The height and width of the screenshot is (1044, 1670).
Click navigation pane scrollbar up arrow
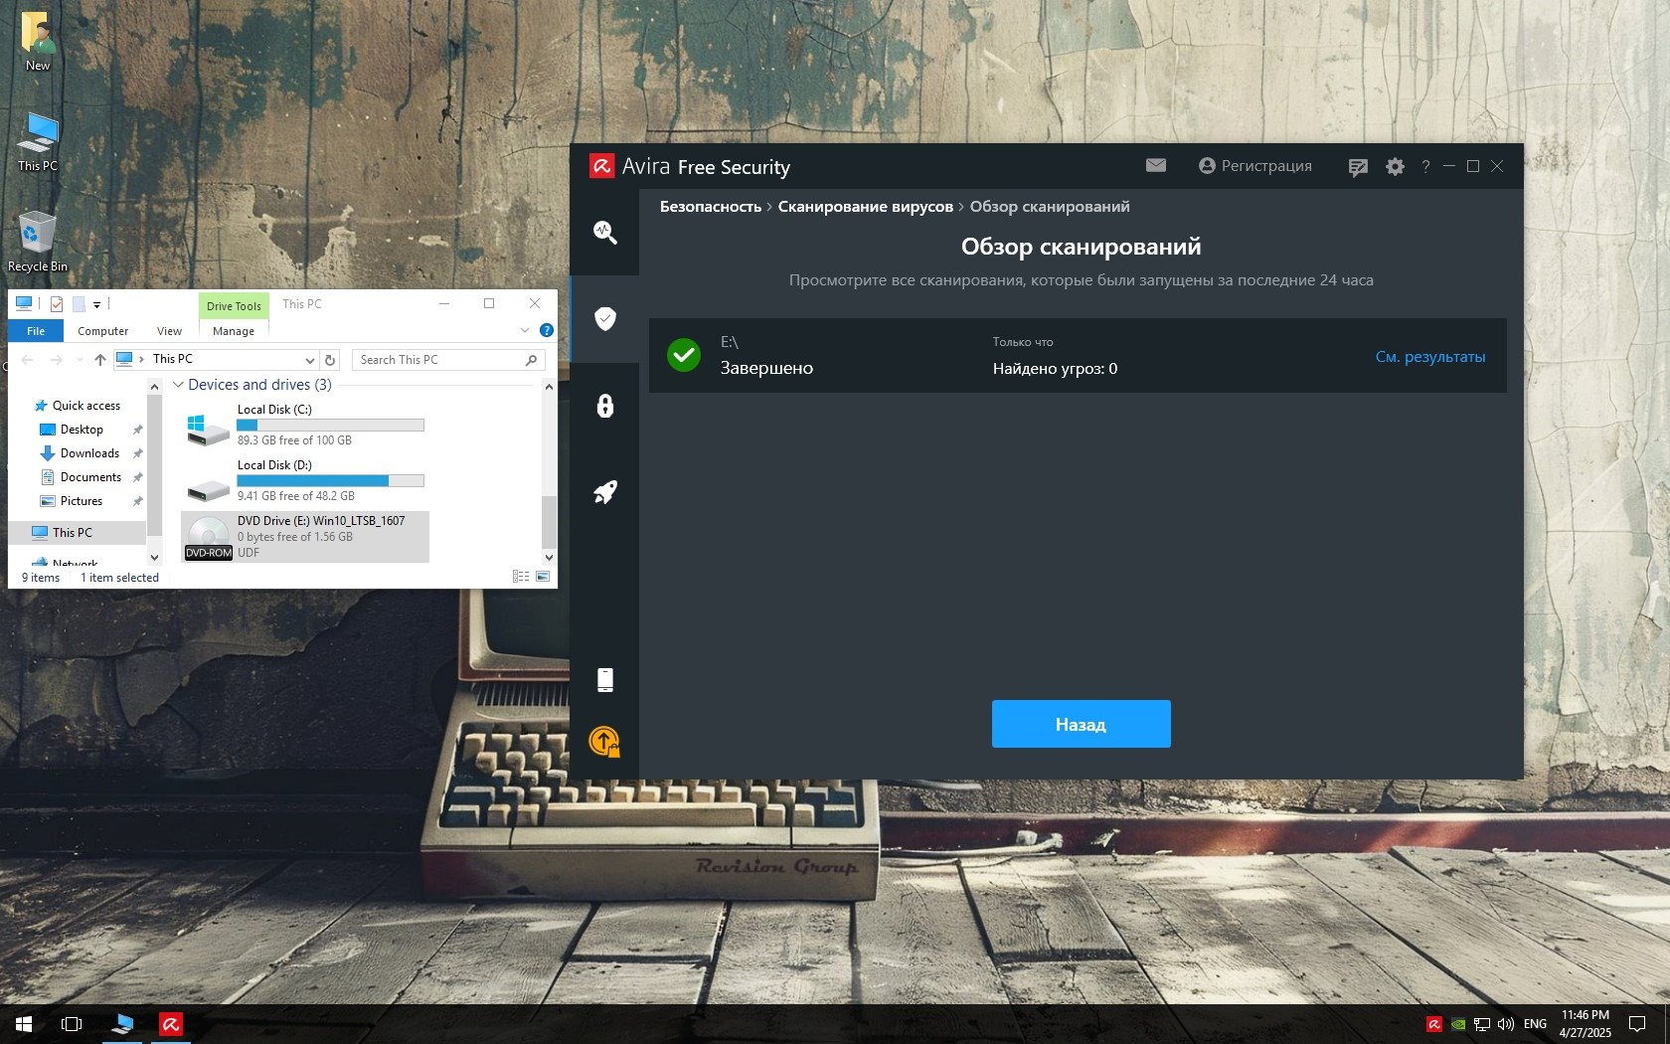pyautogui.click(x=154, y=386)
